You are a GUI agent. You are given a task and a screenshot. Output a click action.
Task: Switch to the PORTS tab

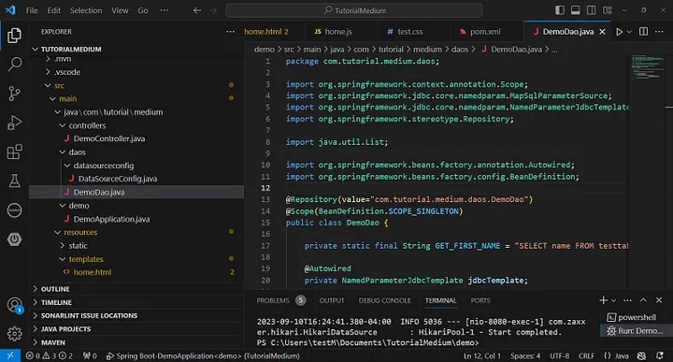(x=480, y=300)
